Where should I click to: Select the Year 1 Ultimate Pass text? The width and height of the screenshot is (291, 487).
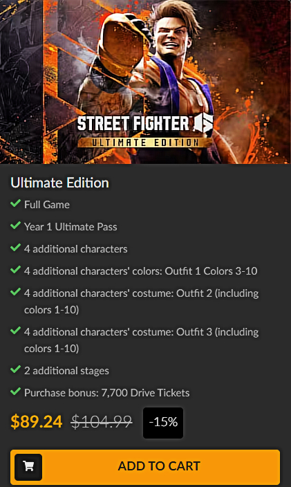click(x=71, y=227)
